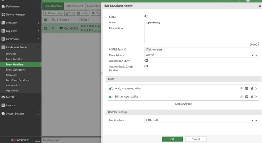Expand the Add_new_open_policy rule chevron
Viewport: 262px width, 143px height.
(x=256, y=88)
